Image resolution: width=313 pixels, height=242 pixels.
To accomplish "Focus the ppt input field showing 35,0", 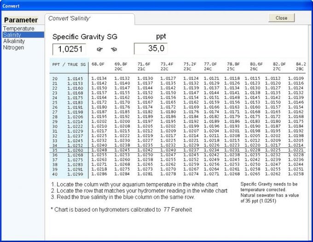I will click(151, 49).
